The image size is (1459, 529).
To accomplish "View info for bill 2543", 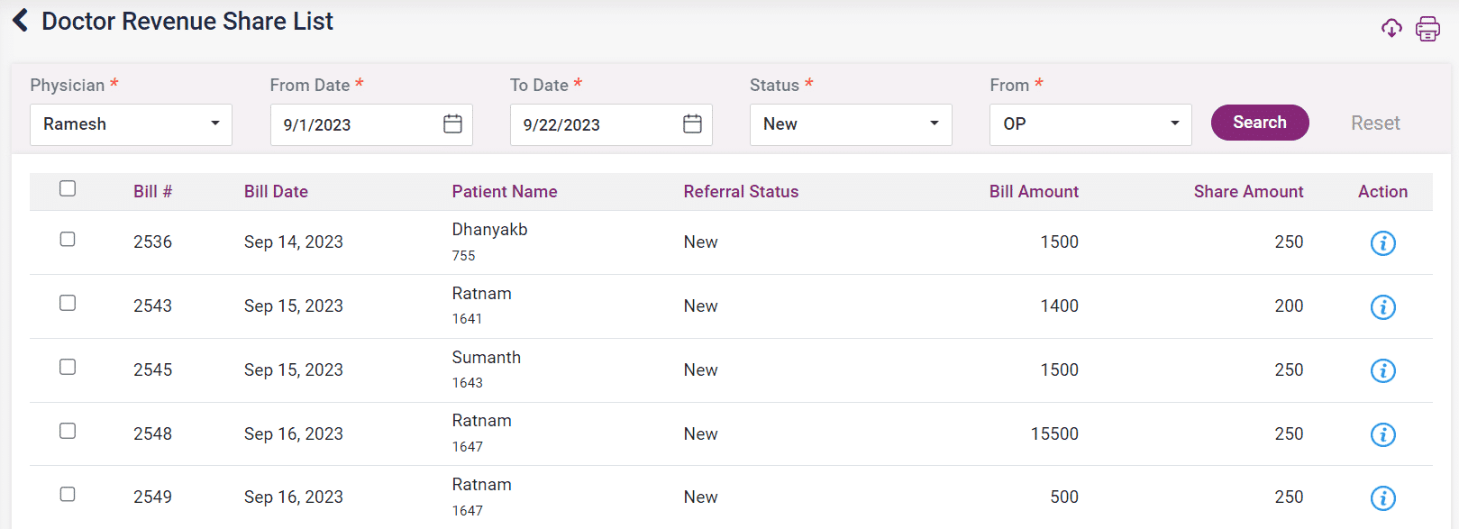I will tap(1382, 307).
